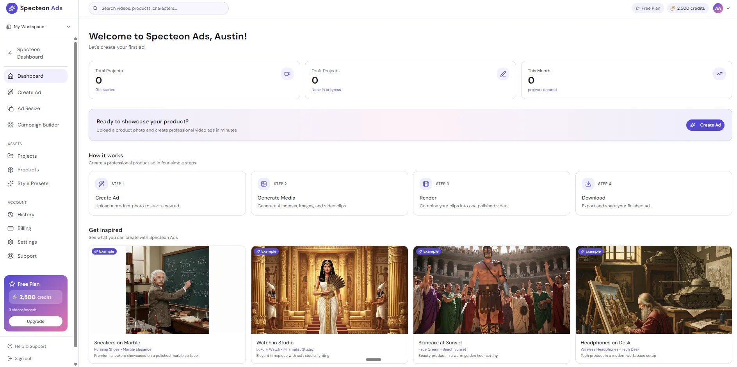
Task: Open the Sneakers on Marble example thumbnail
Action: click(x=167, y=290)
